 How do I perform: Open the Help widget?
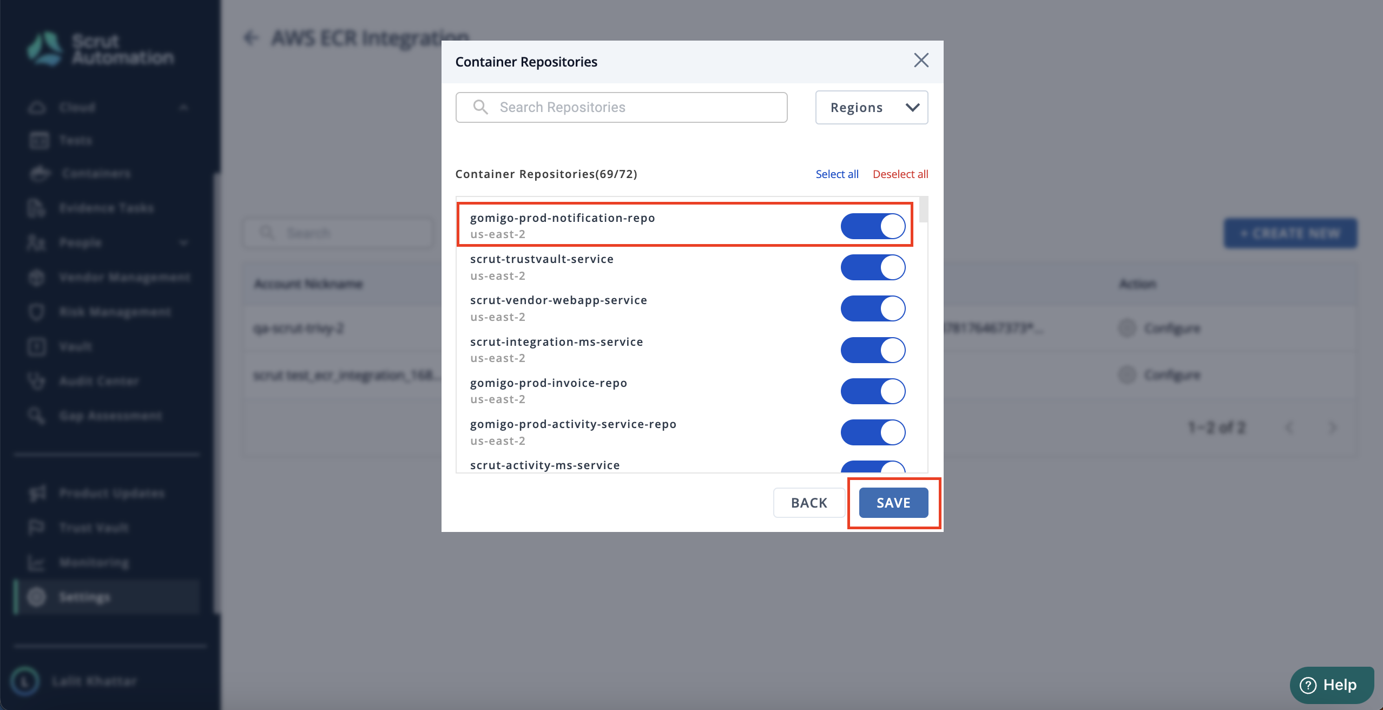click(1332, 685)
